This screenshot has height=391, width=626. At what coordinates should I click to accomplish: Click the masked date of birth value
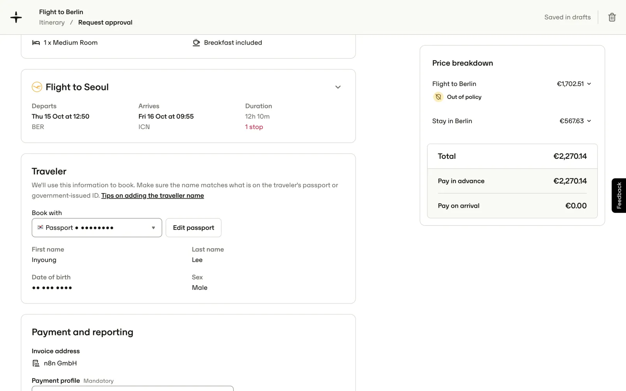(x=52, y=288)
